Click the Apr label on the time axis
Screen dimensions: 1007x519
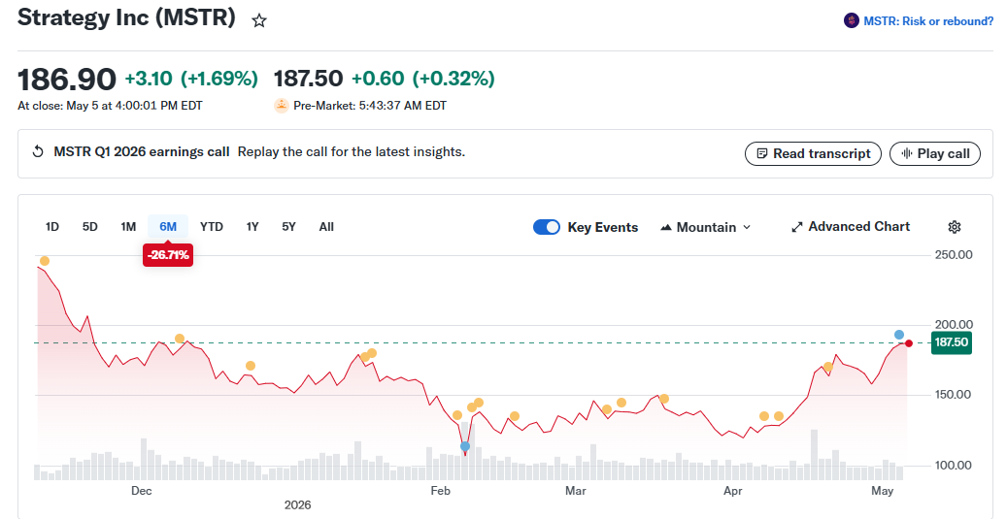733,491
